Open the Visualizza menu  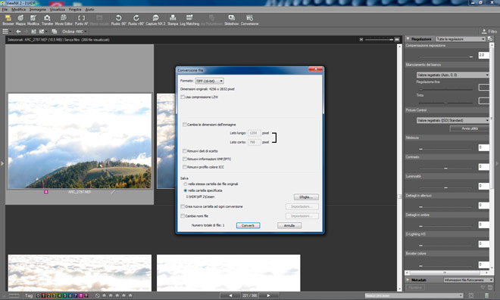tap(58, 10)
